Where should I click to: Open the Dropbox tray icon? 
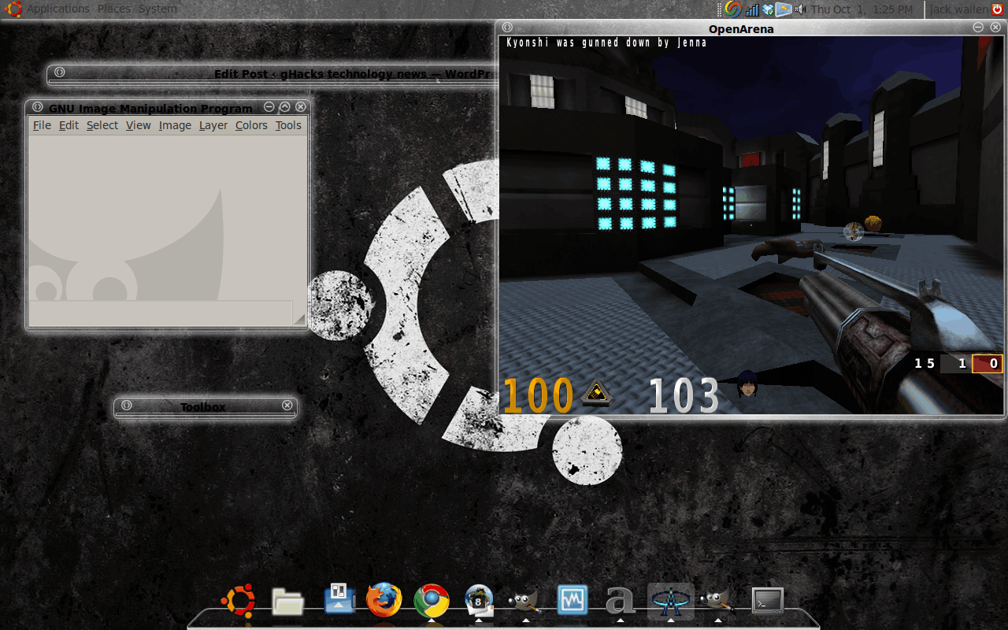point(768,9)
